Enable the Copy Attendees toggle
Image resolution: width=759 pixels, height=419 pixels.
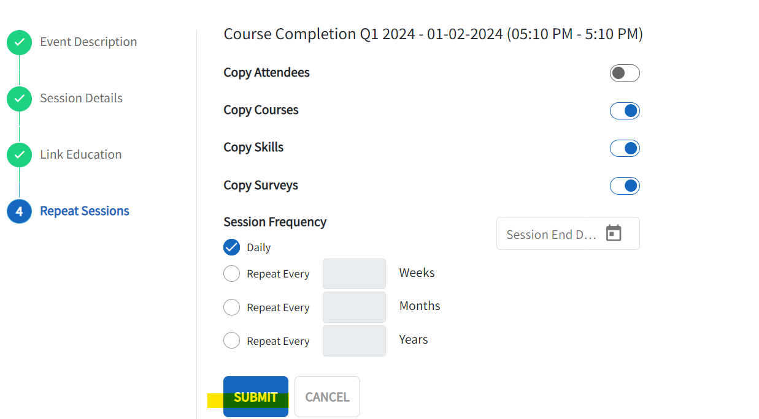[625, 74]
